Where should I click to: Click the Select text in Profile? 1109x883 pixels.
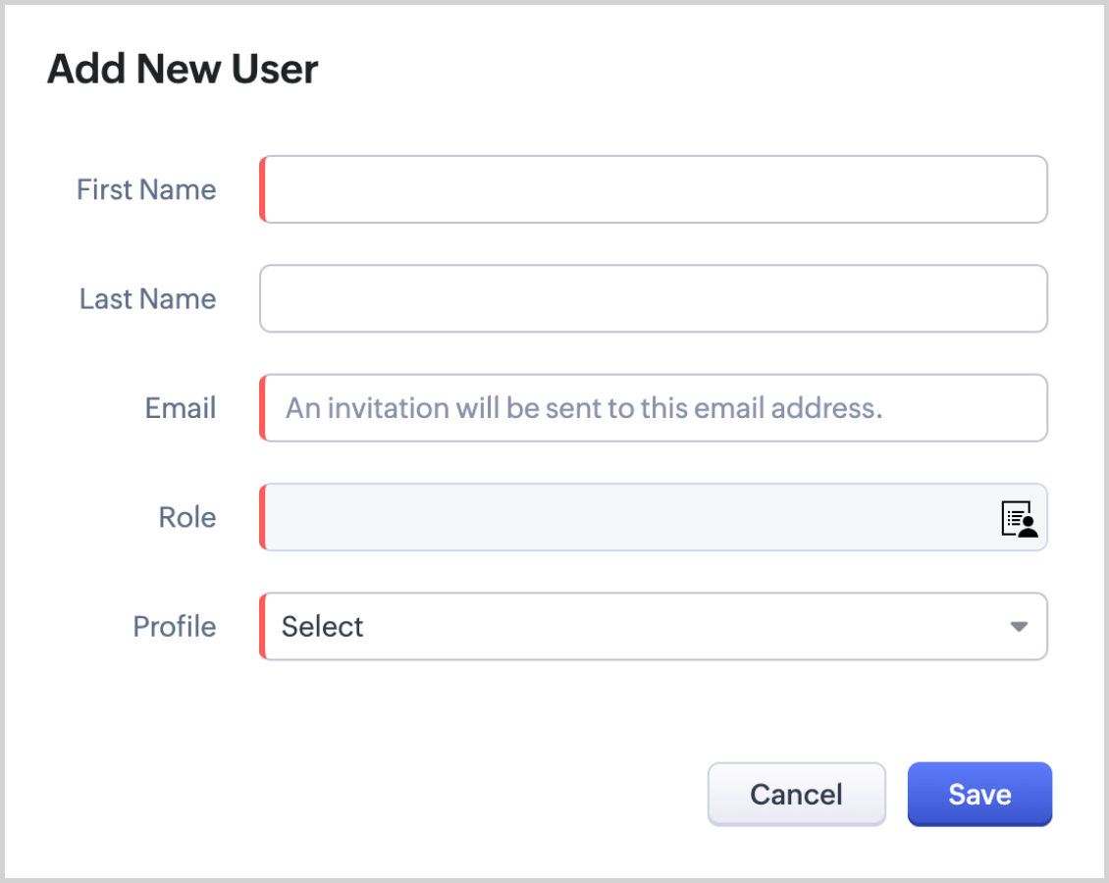322,626
